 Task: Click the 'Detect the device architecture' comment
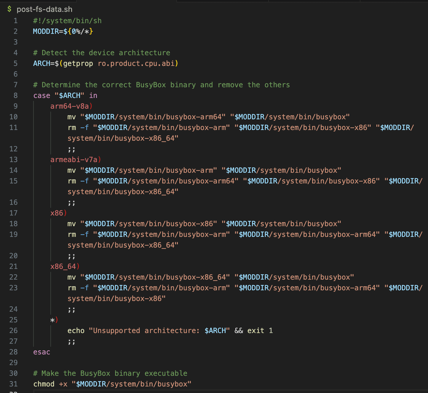tap(102, 53)
